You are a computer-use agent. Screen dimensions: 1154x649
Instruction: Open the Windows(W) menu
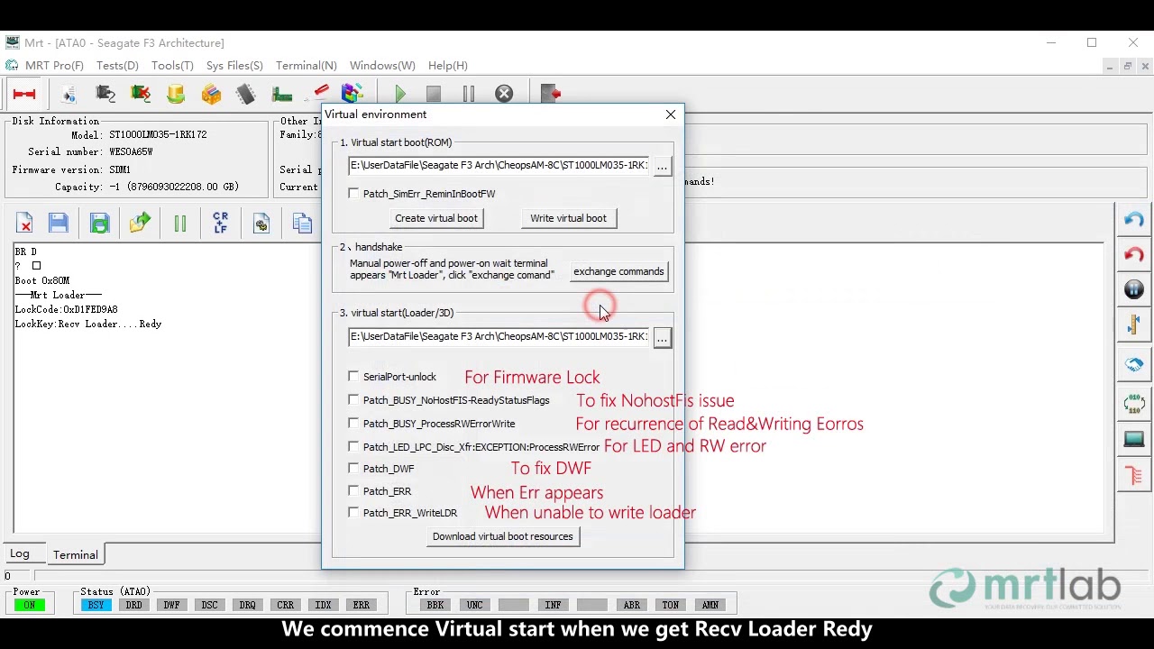tap(382, 65)
